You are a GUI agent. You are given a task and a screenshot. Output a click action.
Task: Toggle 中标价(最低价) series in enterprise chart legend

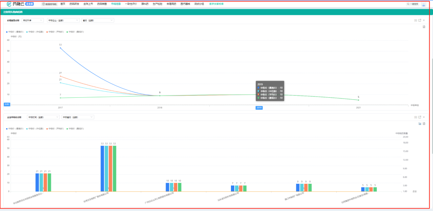75,129
